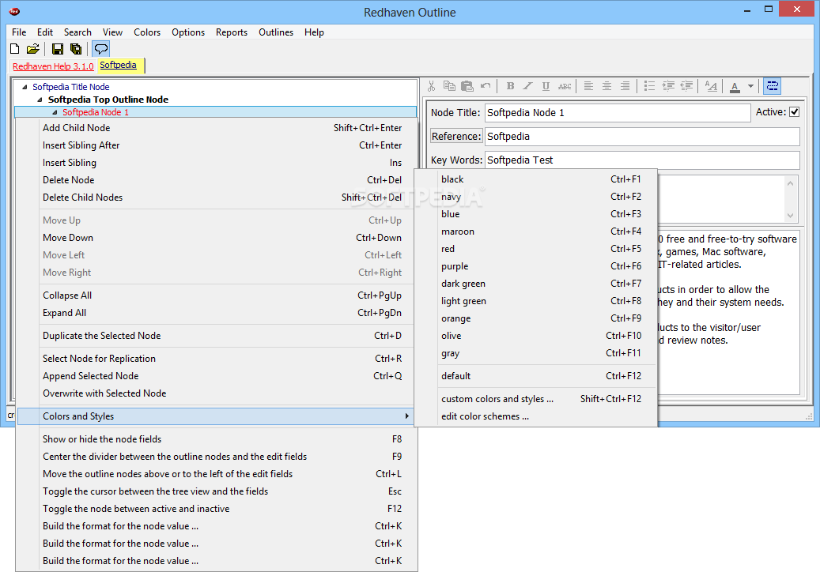820x572 pixels.
Task: Open the View menu
Action: pos(112,32)
